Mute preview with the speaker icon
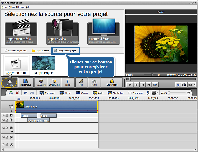The height and width of the screenshot is (152, 198). coord(190,85)
